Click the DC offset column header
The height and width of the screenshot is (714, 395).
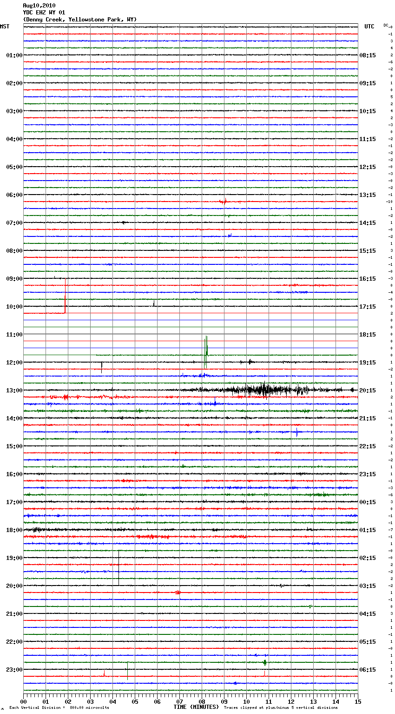tap(386, 25)
